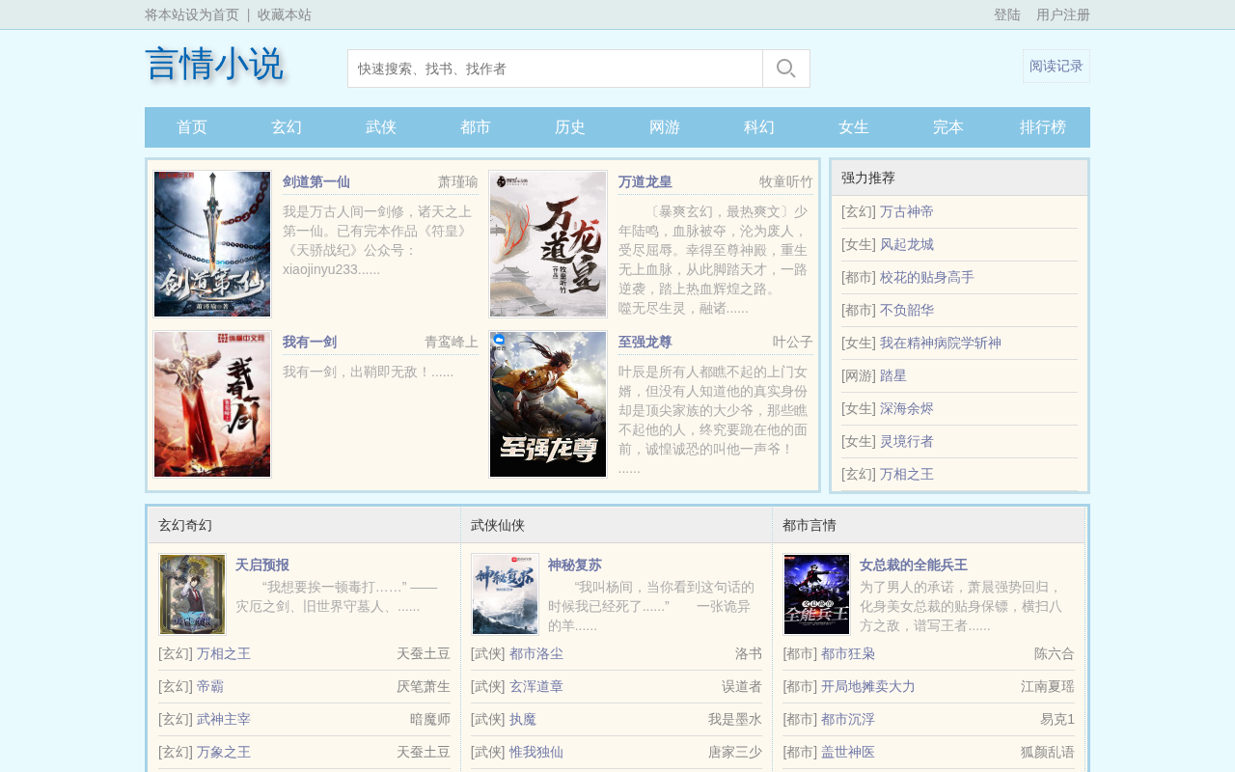Open the 女总裁的全能兵王 cover image
The height and width of the screenshot is (772, 1235).
(x=816, y=594)
